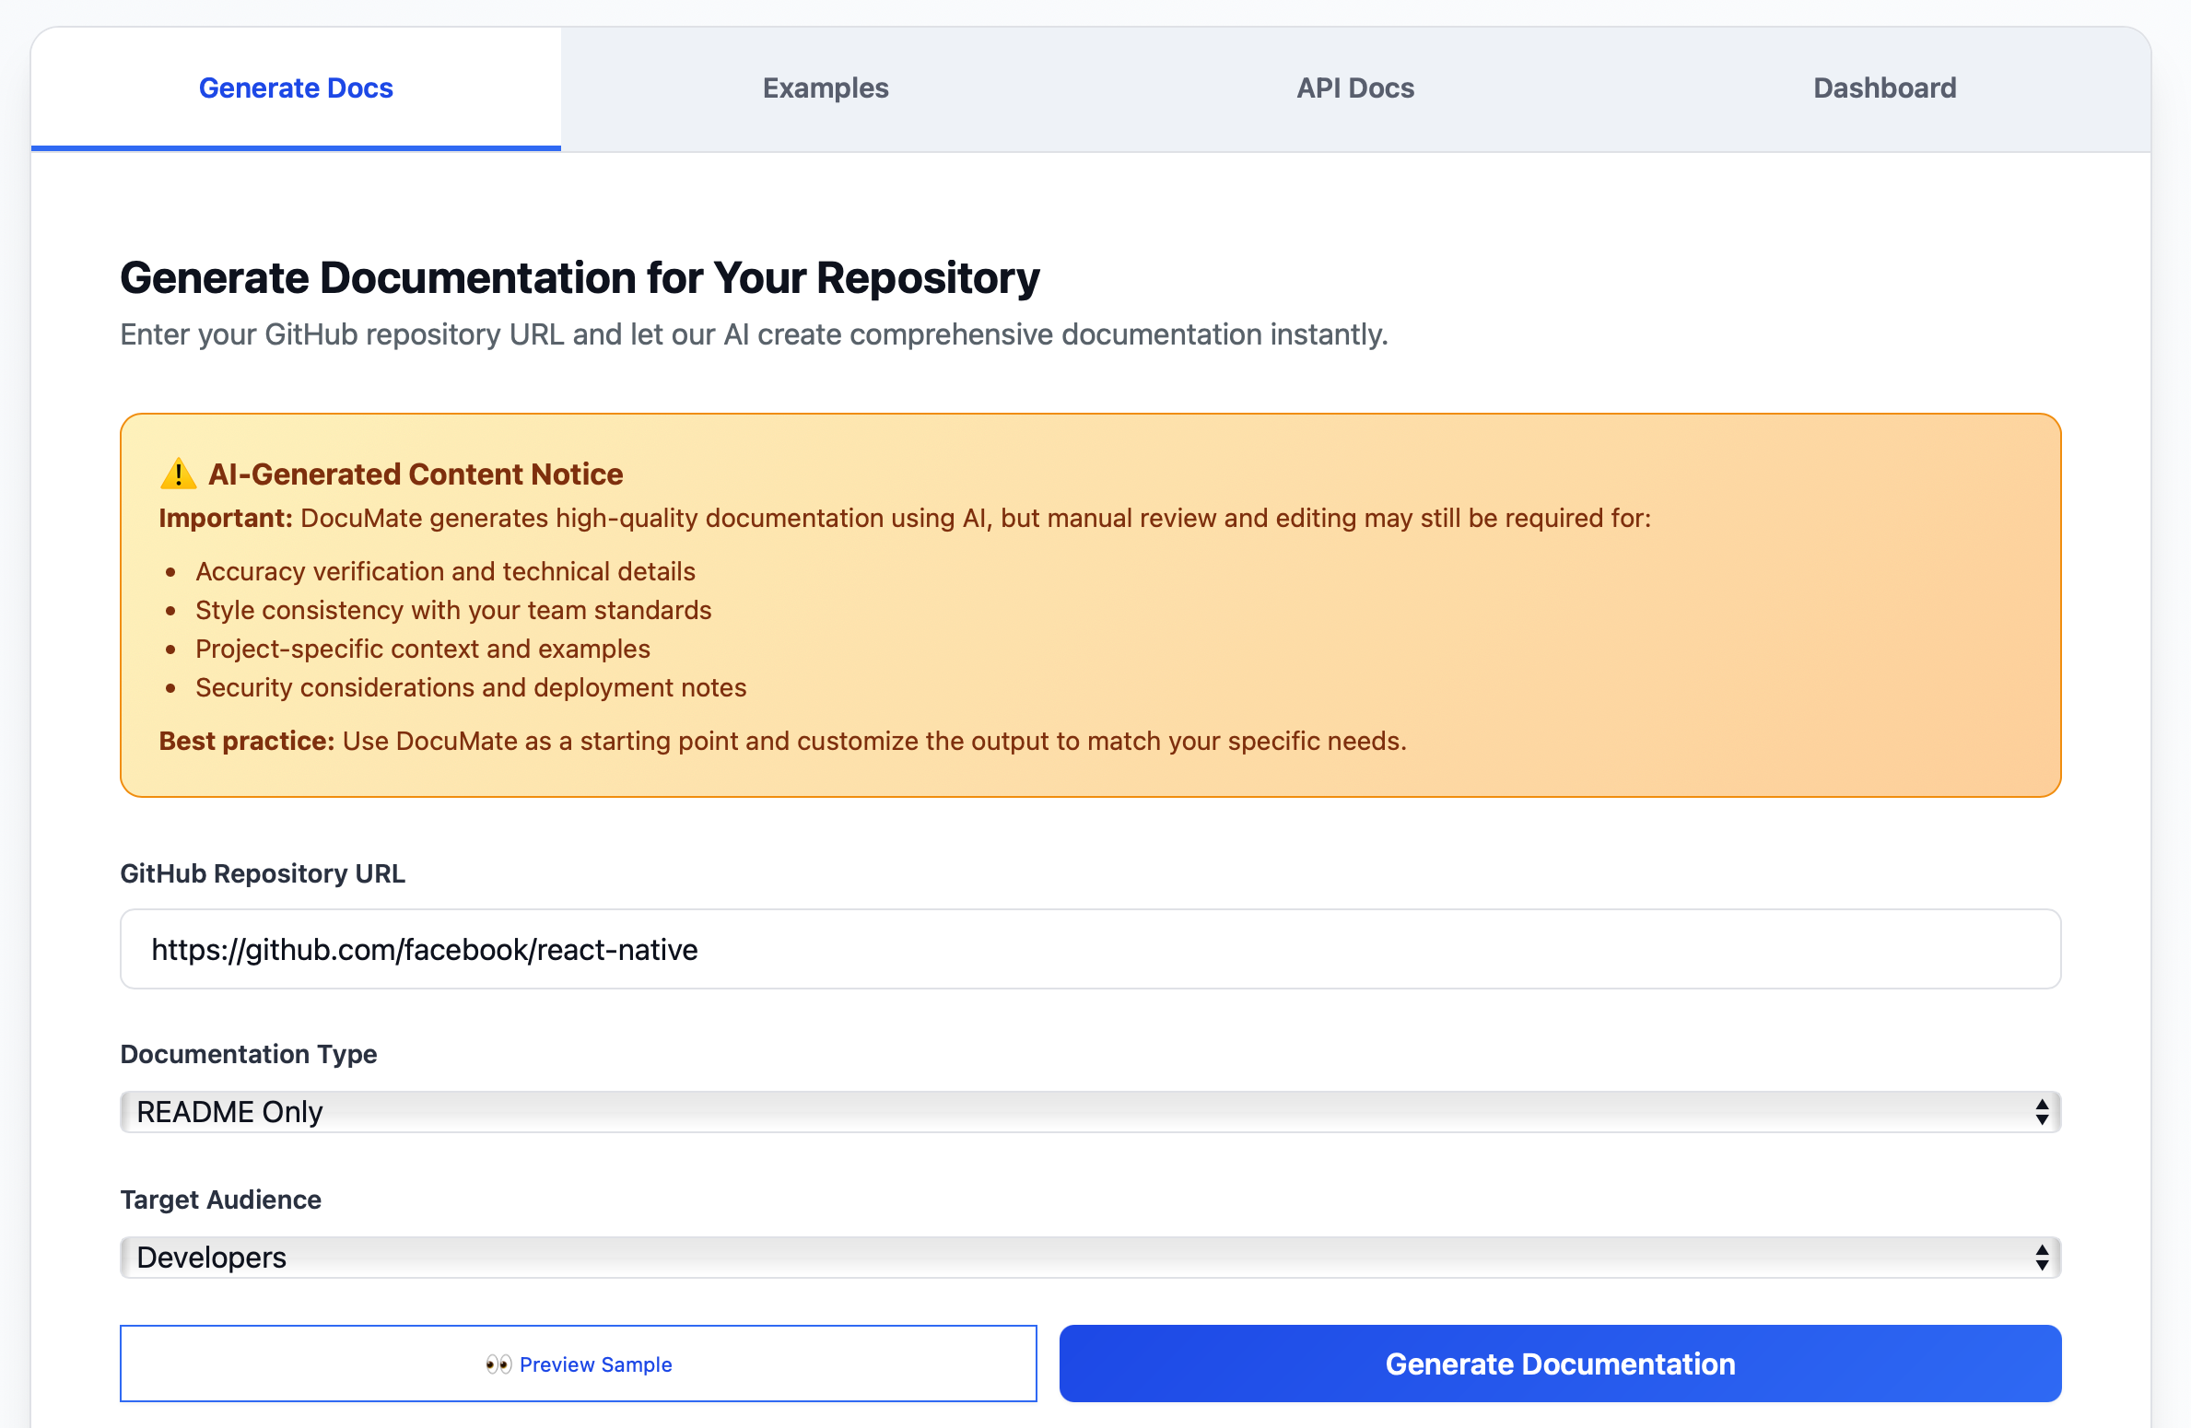Image resolution: width=2191 pixels, height=1428 pixels.
Task: Click the Documentation Type label
Action: 249,1054
